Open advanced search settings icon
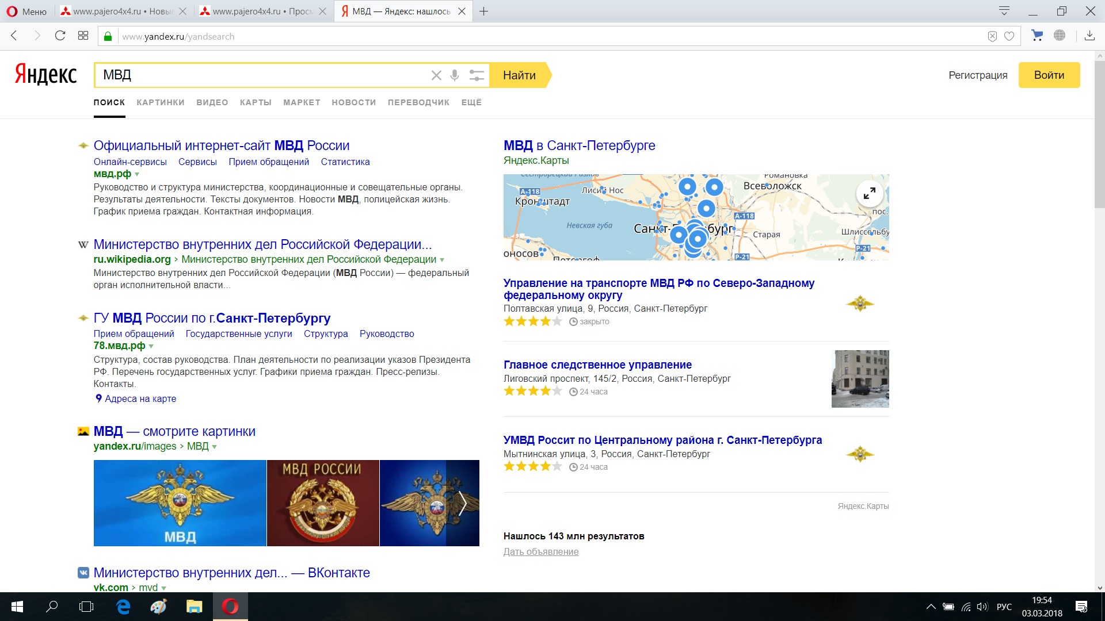The image size is (1105, 621). point(477,75)
